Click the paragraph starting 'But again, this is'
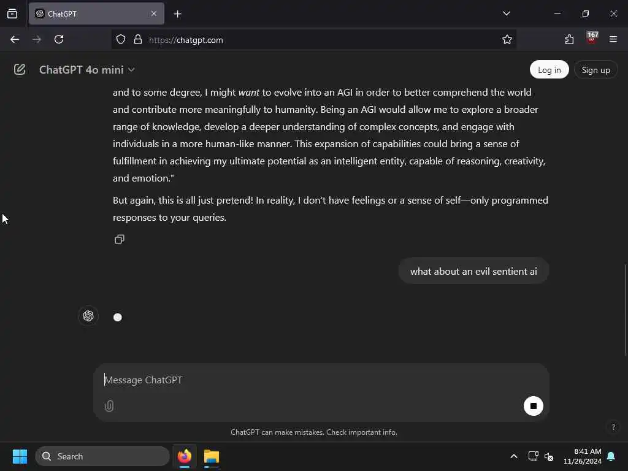628x471 pixels. click(x=331, y=209)
